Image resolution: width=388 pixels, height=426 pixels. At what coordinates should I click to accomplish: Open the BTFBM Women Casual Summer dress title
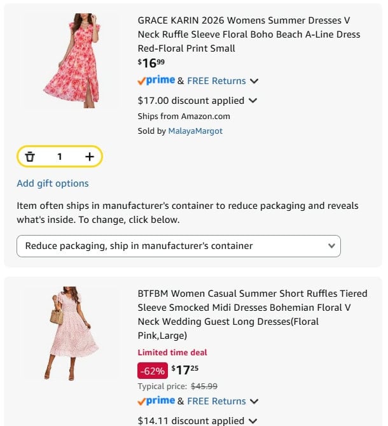253,315
